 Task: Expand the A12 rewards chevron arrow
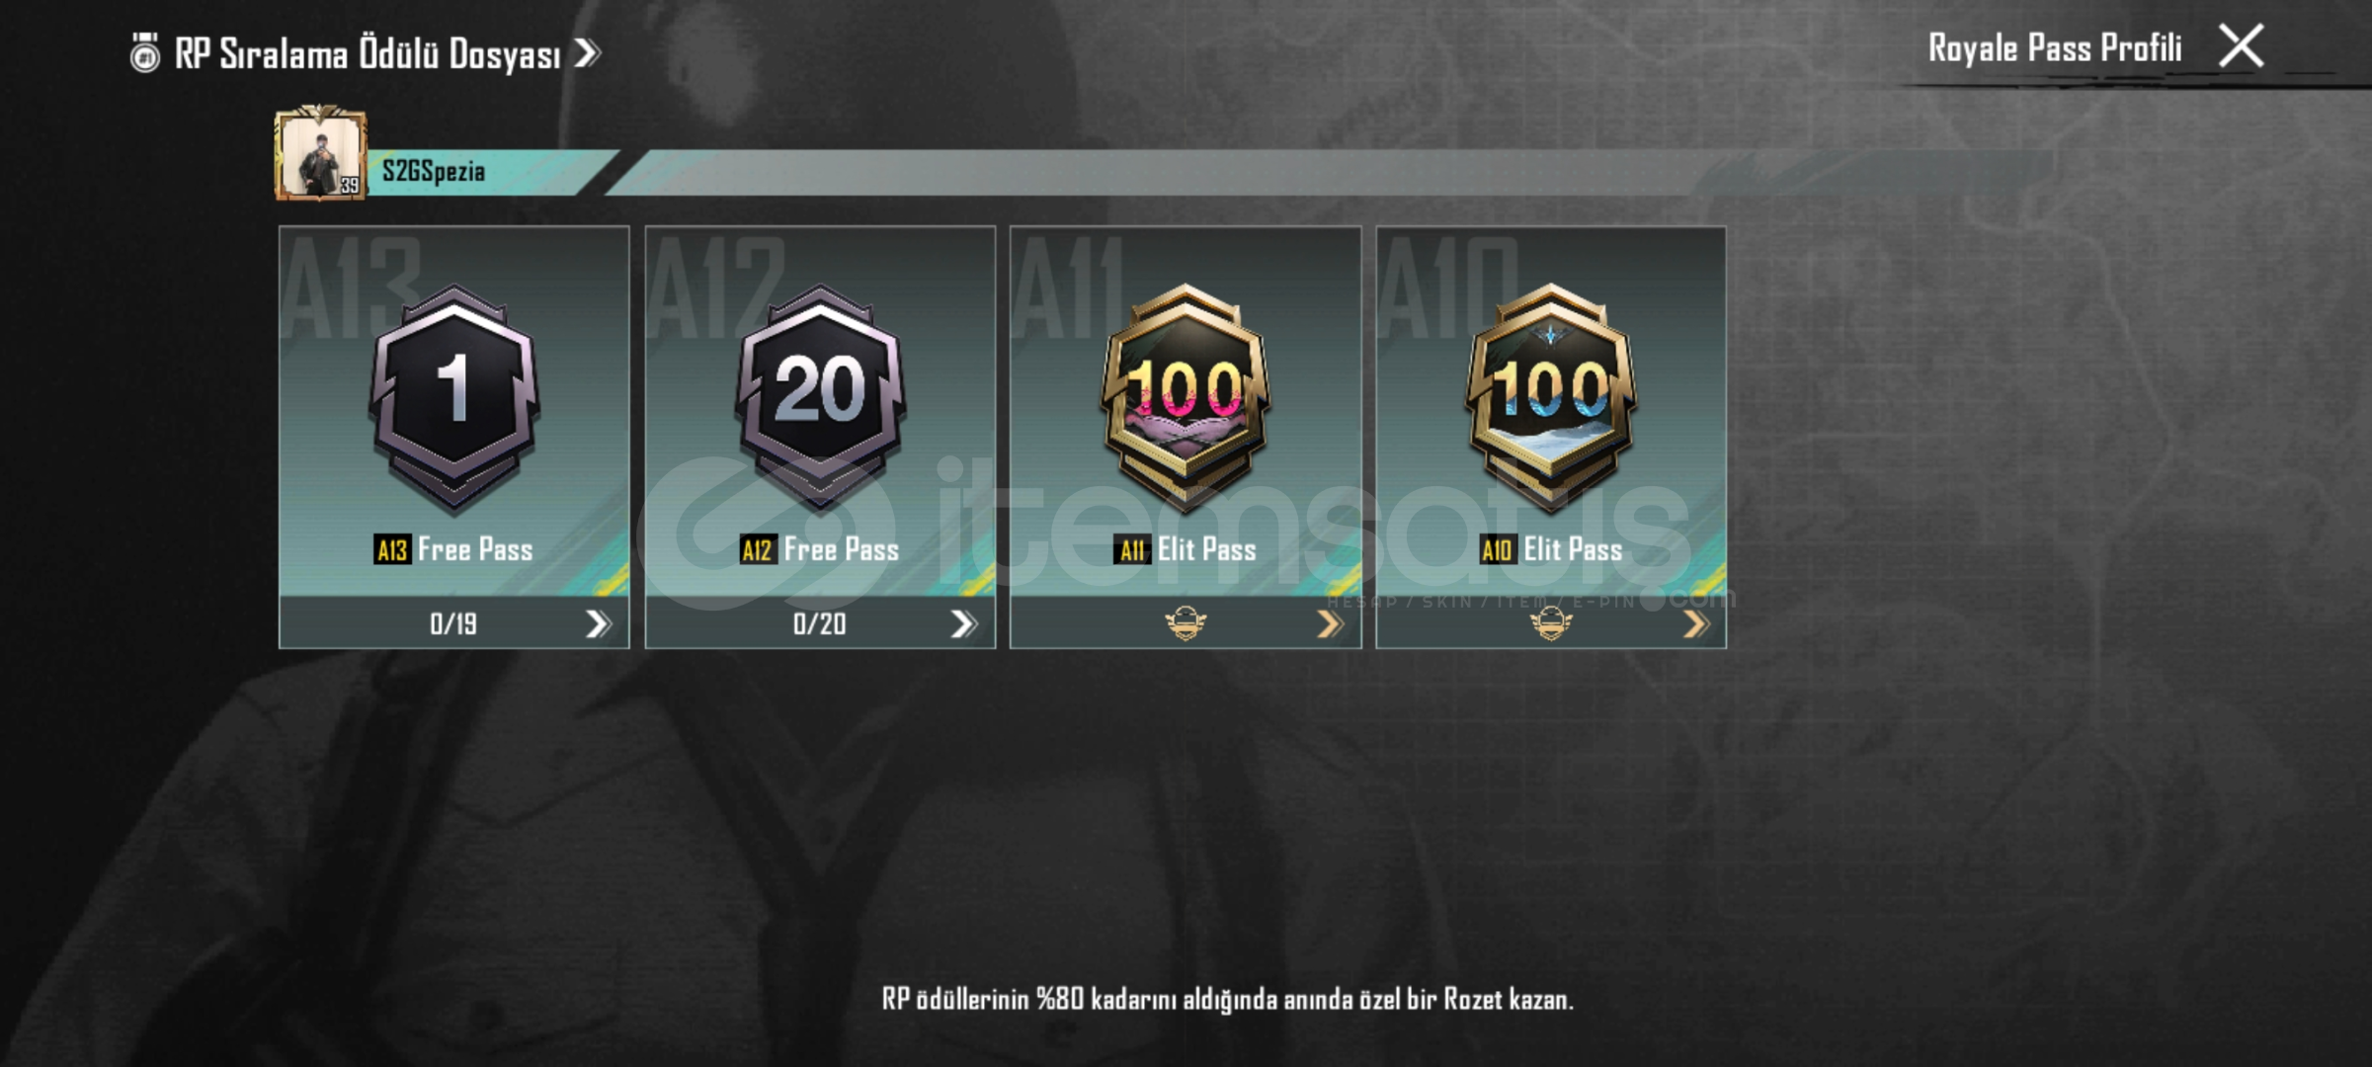click(x=964, y=623)
